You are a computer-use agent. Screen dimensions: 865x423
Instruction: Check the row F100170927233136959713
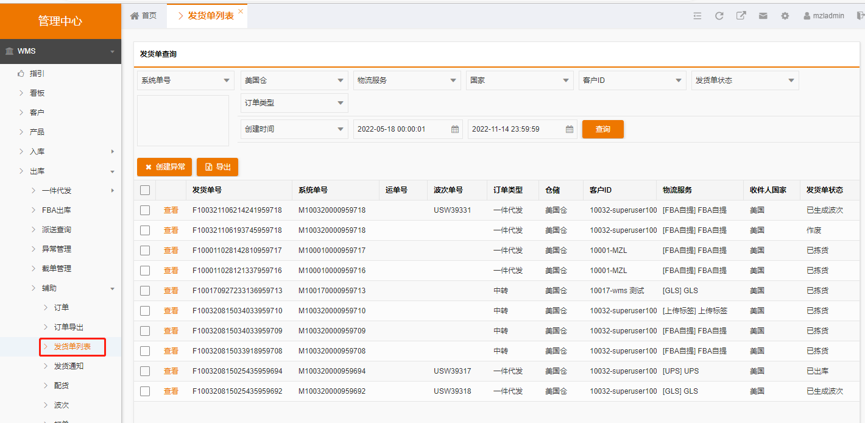(x=145, y=291)
